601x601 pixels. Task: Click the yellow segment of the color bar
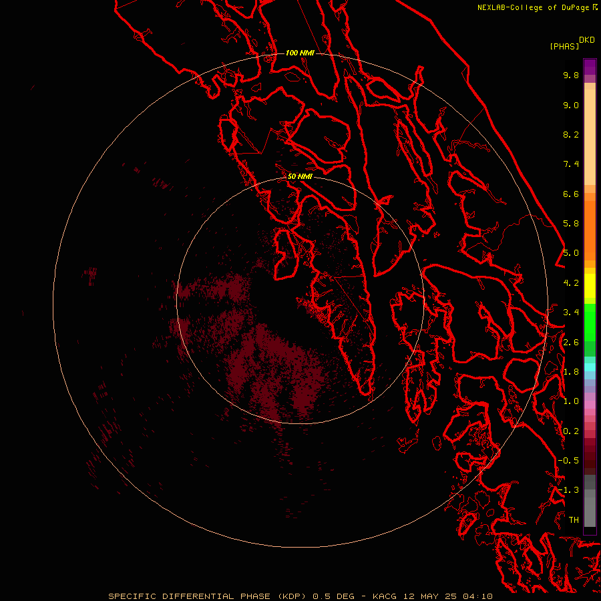pyautogui.click(x=590, y=286)
